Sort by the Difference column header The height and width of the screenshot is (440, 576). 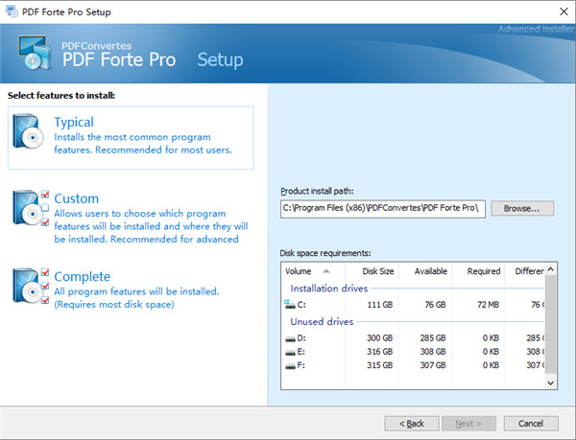(525, 271)
